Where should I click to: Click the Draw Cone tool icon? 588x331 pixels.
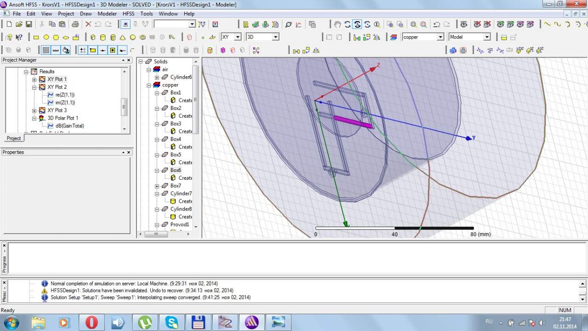pos(123,37)
